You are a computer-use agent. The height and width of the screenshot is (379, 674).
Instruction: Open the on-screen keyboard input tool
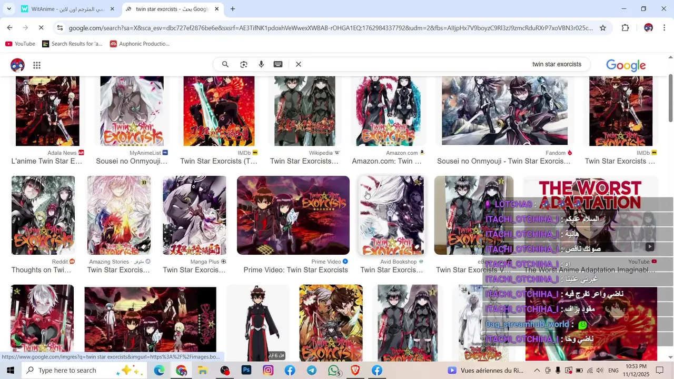click(x=278, y=64)
